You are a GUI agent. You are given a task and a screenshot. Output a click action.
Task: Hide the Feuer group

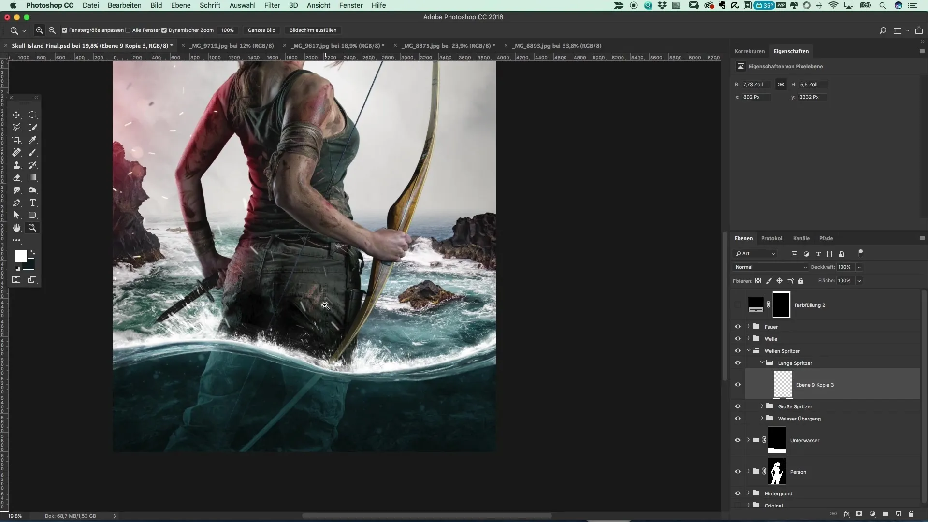[738, 327]
